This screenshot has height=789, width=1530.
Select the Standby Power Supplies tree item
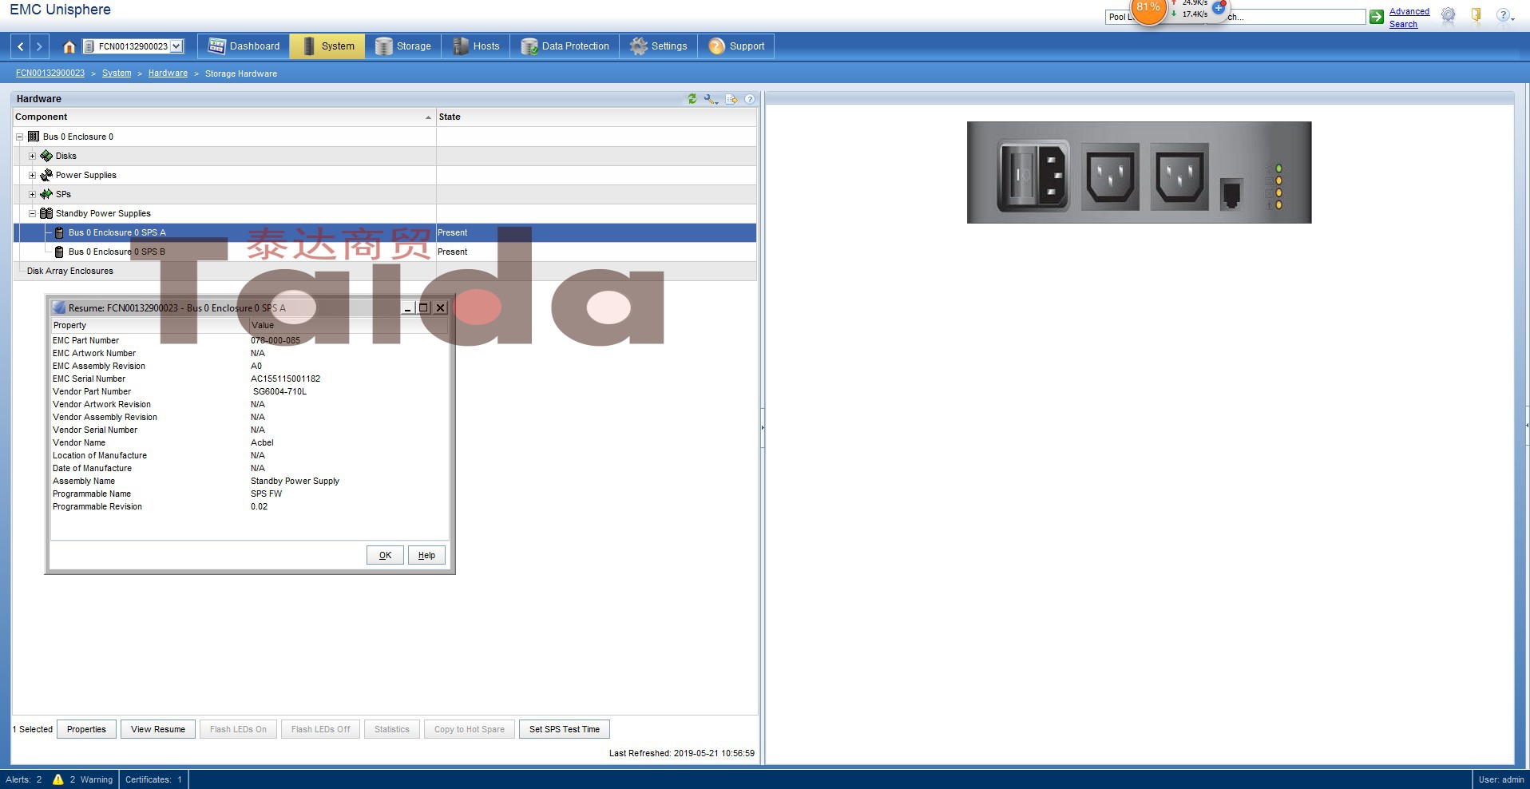coord(103,214)
